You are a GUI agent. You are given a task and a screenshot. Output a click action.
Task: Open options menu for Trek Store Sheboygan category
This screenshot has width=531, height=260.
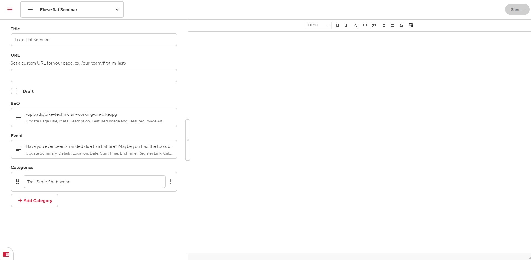tap(171, 182)
